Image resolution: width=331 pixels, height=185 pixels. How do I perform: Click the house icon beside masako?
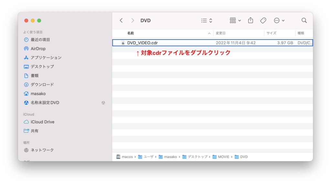[26, 93]
